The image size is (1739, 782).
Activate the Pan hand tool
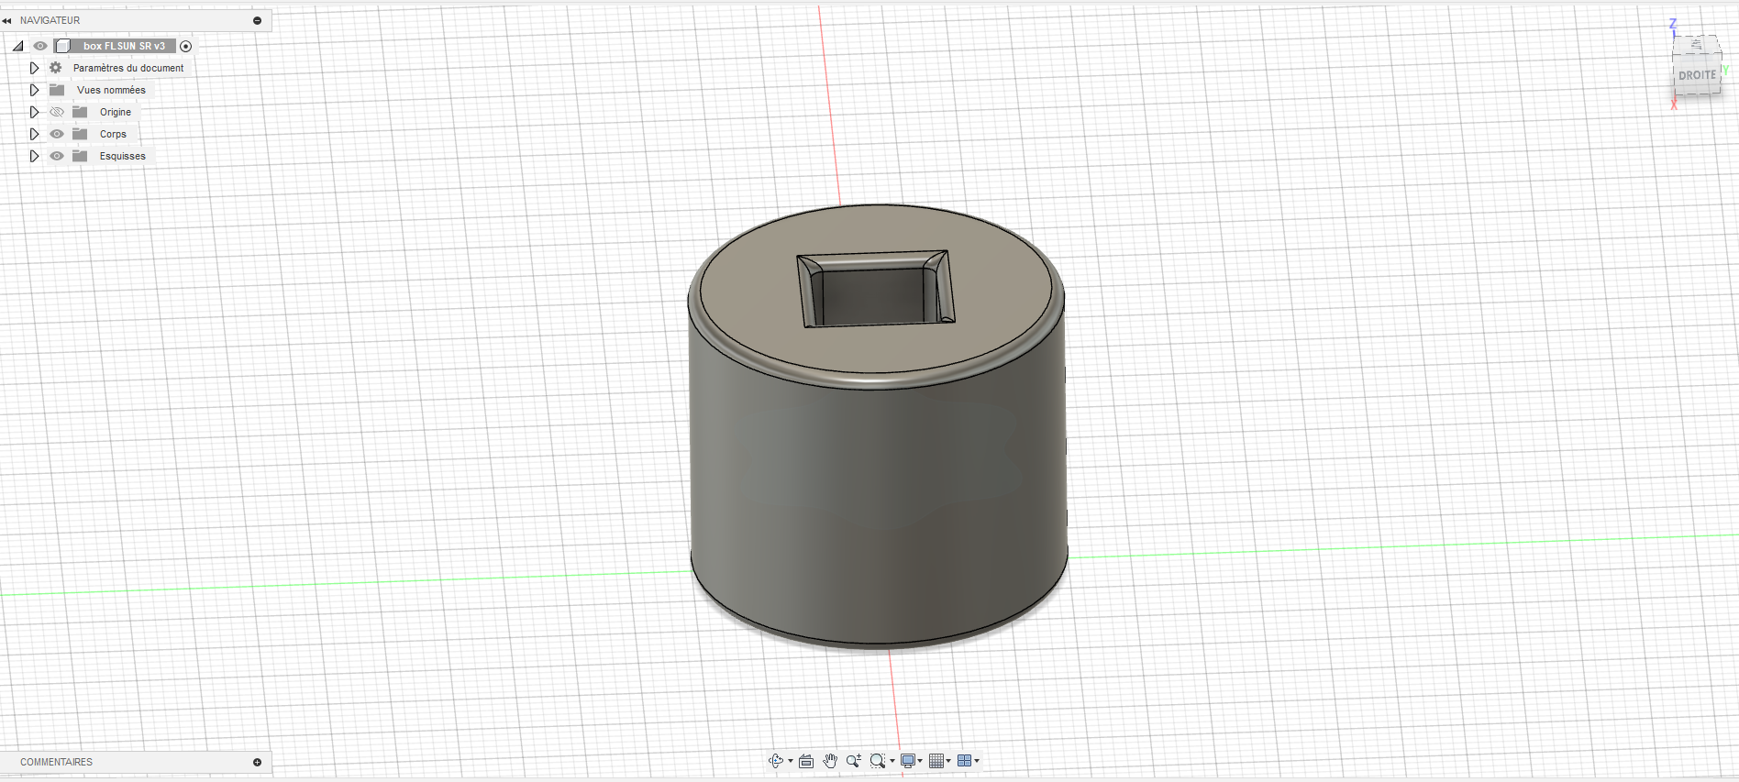click(830, 761)
